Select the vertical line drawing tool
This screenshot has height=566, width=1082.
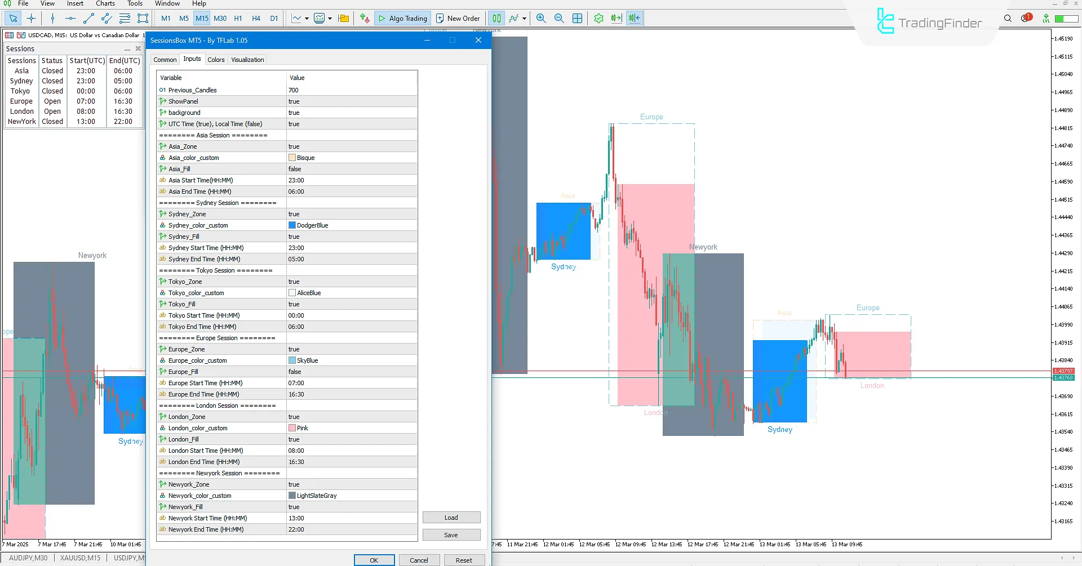click(52, 18)
